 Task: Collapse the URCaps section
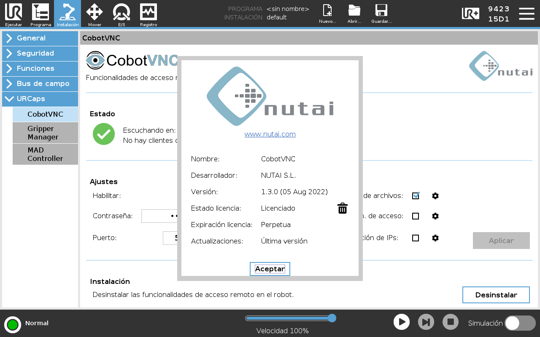(x=40, y=99)
